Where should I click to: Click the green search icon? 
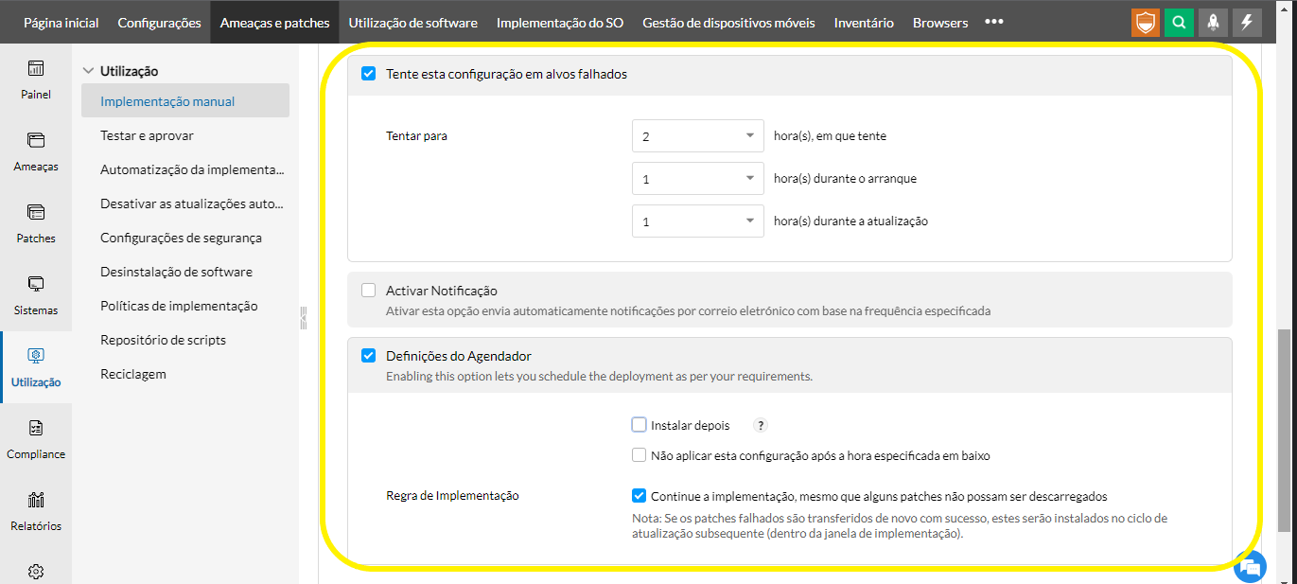pos(1178,23)
